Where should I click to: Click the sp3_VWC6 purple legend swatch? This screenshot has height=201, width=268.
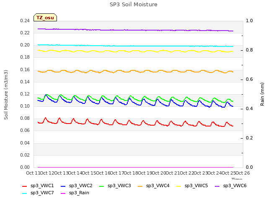click(x=217, y=186)
